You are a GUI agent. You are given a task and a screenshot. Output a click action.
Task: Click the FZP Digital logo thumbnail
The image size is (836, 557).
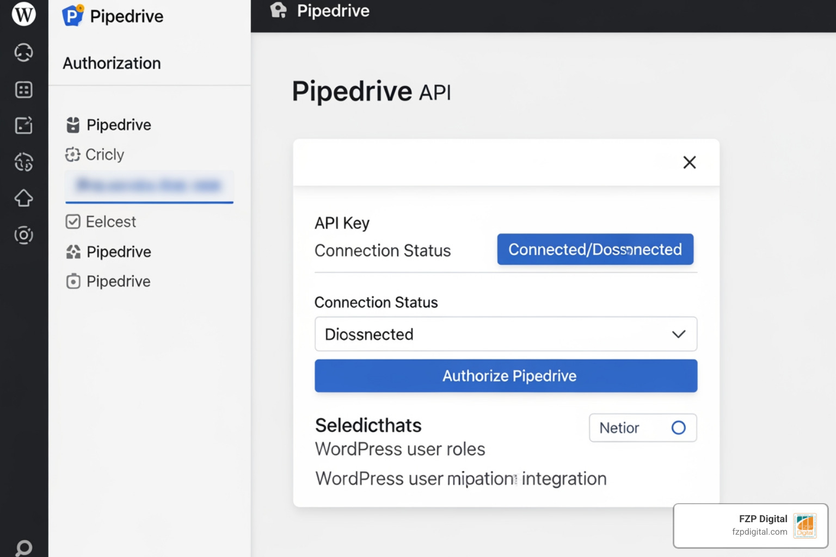(x=804, y=525)
